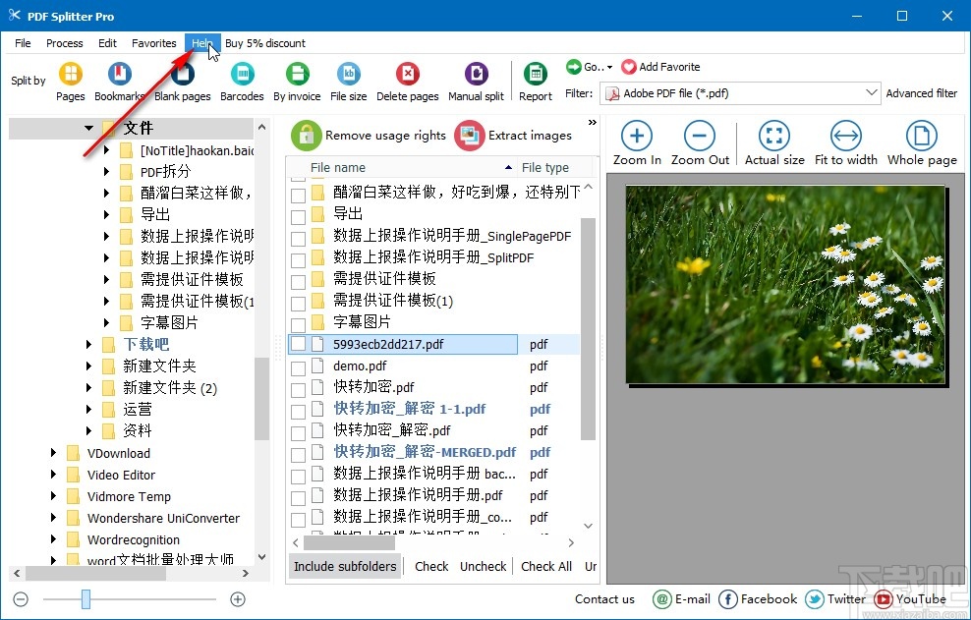Open the YouTube channel link
The height and width of the screenshot is (620, 971).
click(910, 599)
